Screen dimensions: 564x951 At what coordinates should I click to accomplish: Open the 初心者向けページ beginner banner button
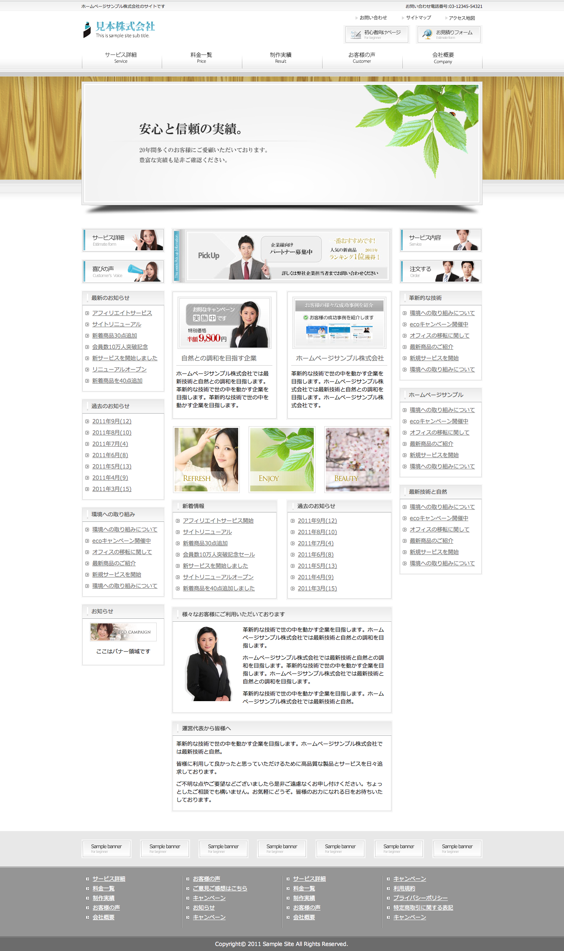pyautogui.click(x=377, y=34)
